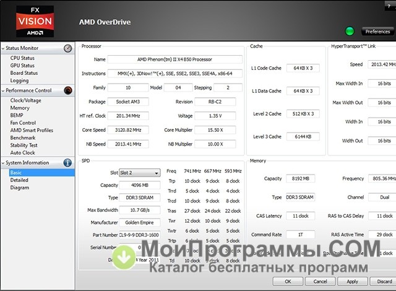Select Basic system information
The width and height of the screenshot is (396, 291).
tap(42, 173)
